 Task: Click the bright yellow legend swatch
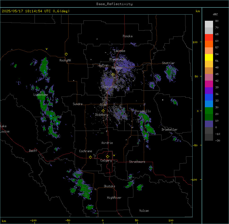click(x=209, y=57)
